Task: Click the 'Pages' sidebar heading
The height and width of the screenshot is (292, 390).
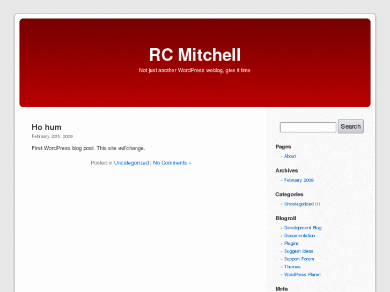Action: (283, 147)
